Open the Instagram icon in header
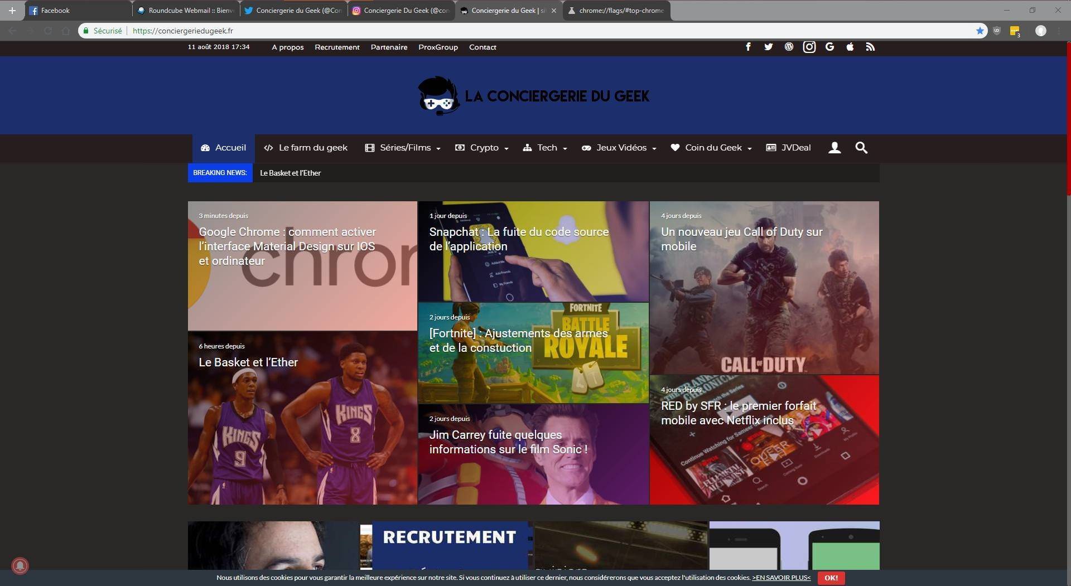Screen dimensions: 1071x586 pos(809,47)
